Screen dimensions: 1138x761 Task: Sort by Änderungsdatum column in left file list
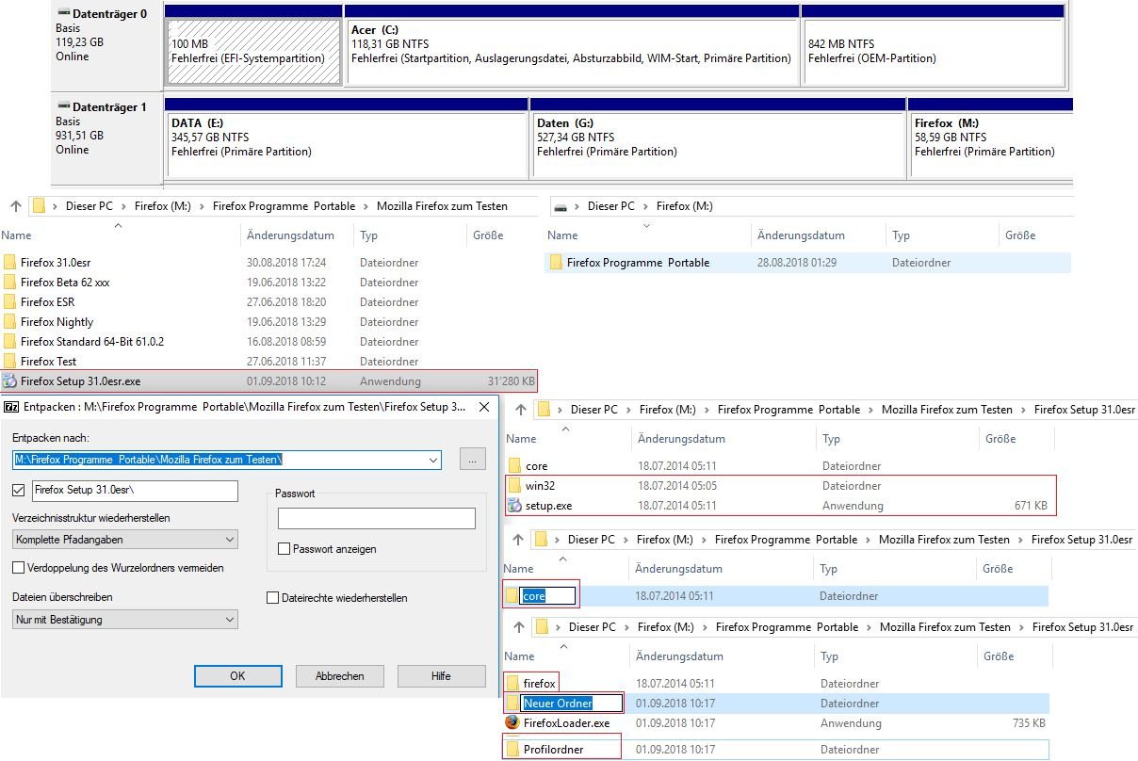(x=290, y=235)
